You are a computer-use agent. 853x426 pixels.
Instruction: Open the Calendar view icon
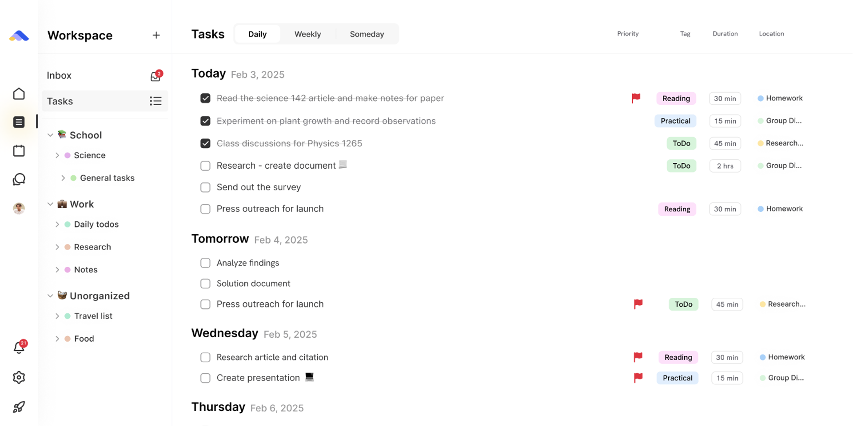[x=19, y=150]
